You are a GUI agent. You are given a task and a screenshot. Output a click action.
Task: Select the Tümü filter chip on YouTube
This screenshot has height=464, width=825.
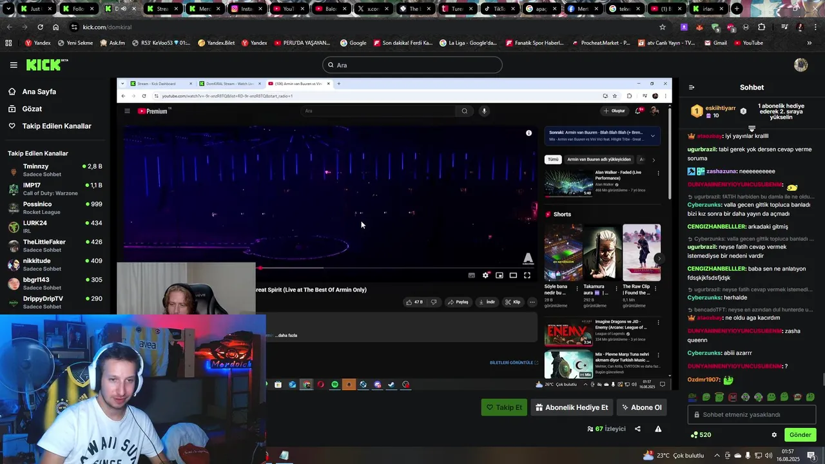coord(553,159)
